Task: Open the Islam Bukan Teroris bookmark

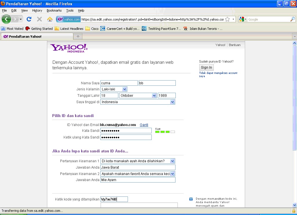Action: point(203,29)
